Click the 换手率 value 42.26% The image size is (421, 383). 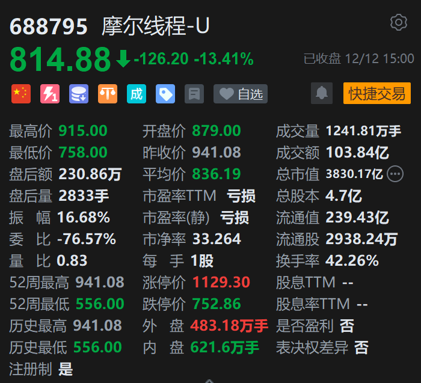point(352,261)
